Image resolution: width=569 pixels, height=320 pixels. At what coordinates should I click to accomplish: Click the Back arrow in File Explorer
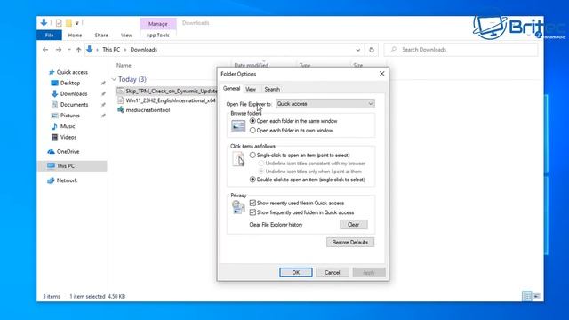[x=45, y=50]
